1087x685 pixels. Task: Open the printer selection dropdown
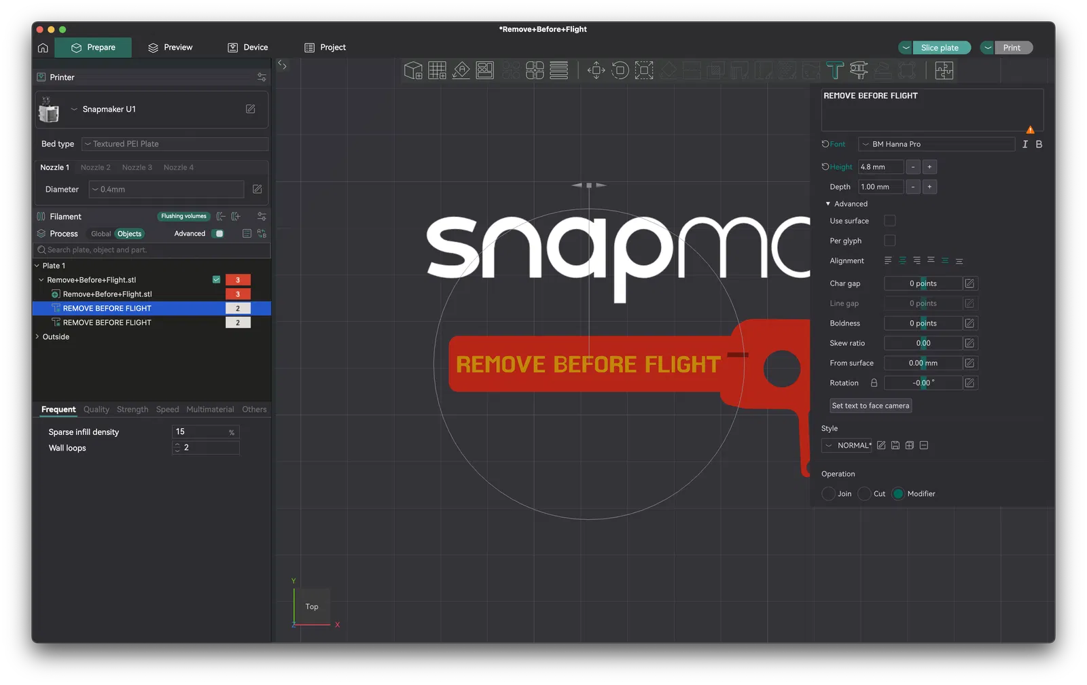tap(75, 109)
